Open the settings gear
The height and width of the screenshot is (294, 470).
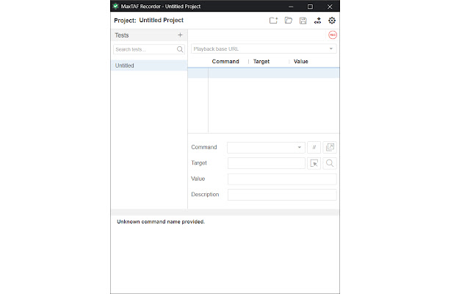[x=332, y=21]
